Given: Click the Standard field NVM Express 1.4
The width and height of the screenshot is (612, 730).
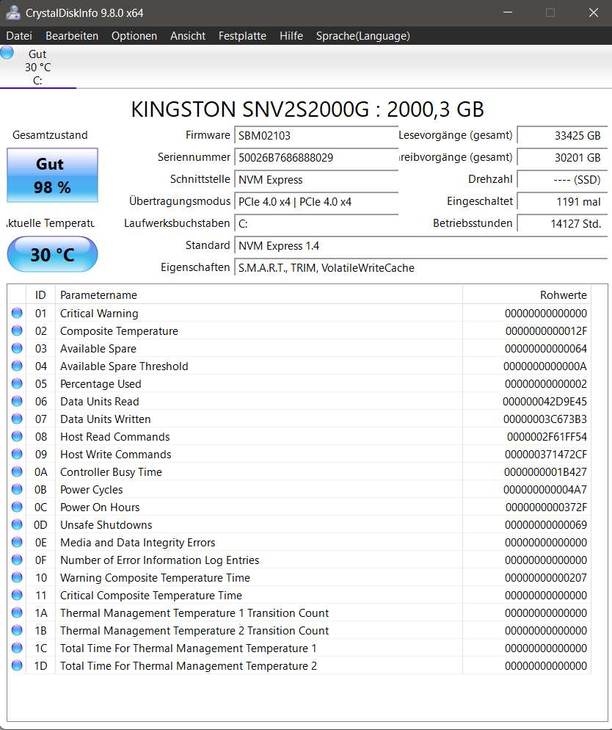Looking at the screenshot, I should [421, 246].
